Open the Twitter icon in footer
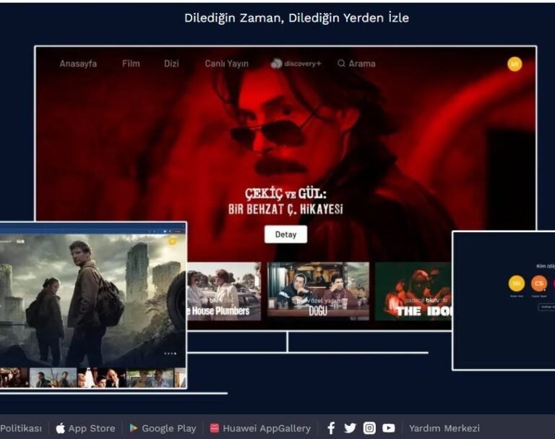555x439 pixels. click(350, 428)
